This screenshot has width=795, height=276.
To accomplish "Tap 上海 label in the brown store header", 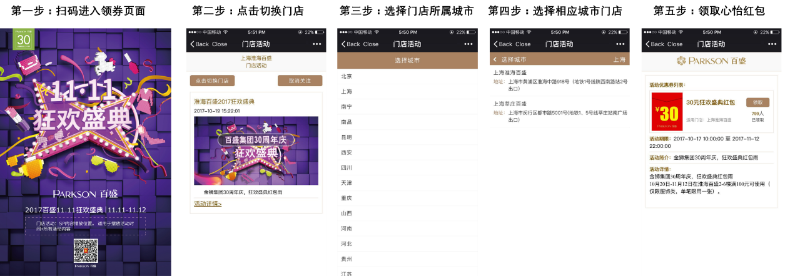I will click(619, 59).
